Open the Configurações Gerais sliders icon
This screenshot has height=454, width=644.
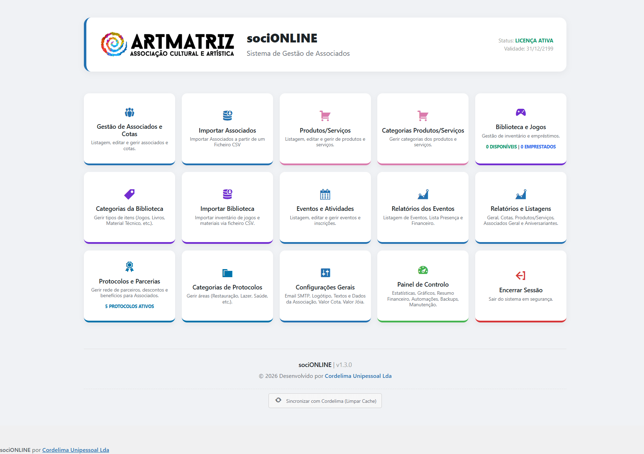(x=325, y=273)
